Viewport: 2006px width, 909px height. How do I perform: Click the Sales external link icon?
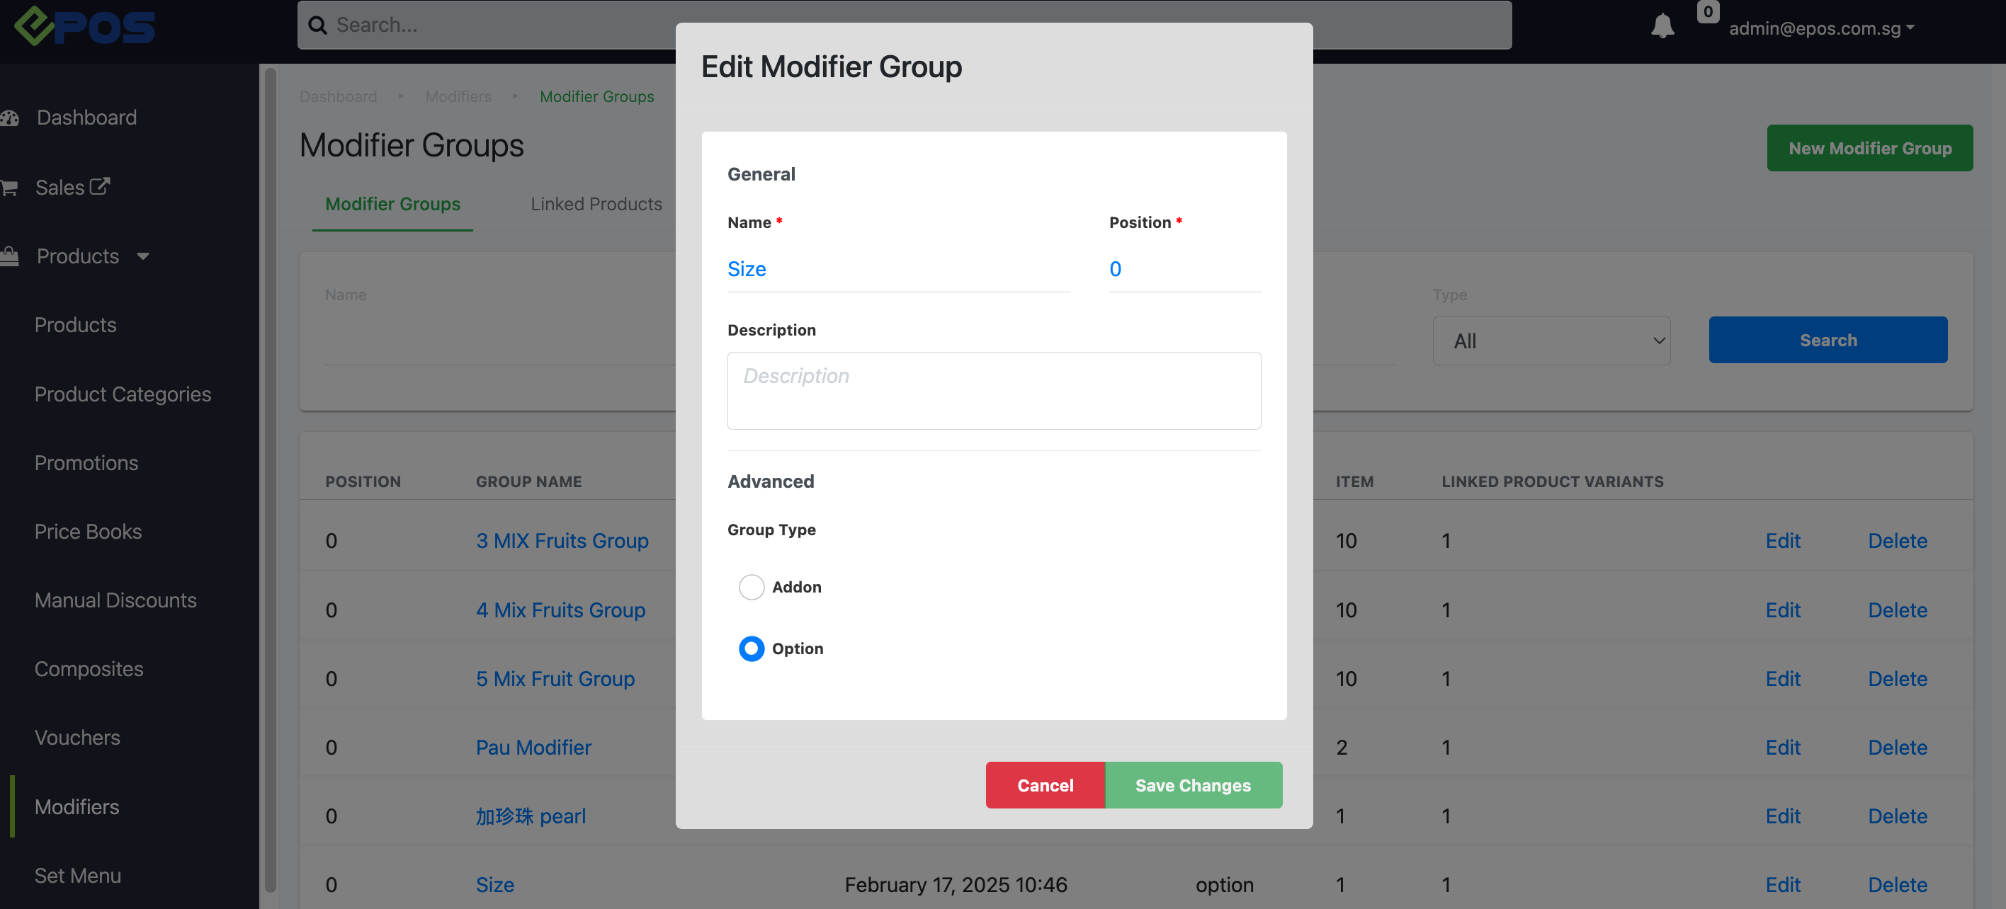100,186
